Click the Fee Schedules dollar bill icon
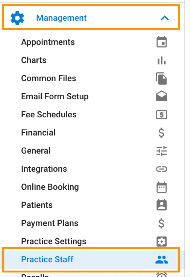Viewport: 191px width, 277px height. click(x=162, y=115)
